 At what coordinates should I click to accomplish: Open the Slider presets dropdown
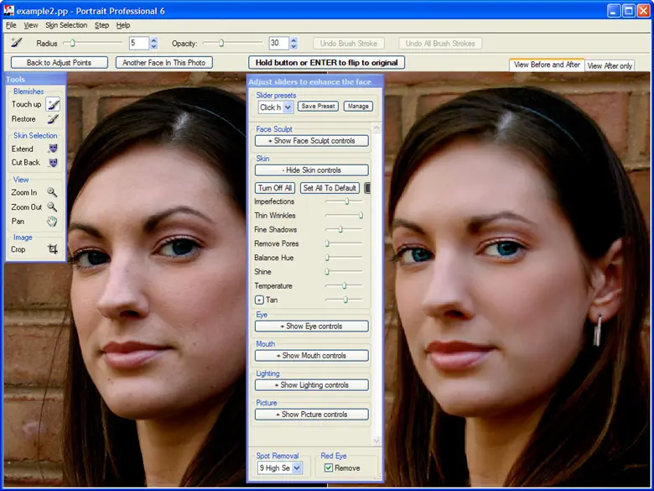click(x=288, y=107)
